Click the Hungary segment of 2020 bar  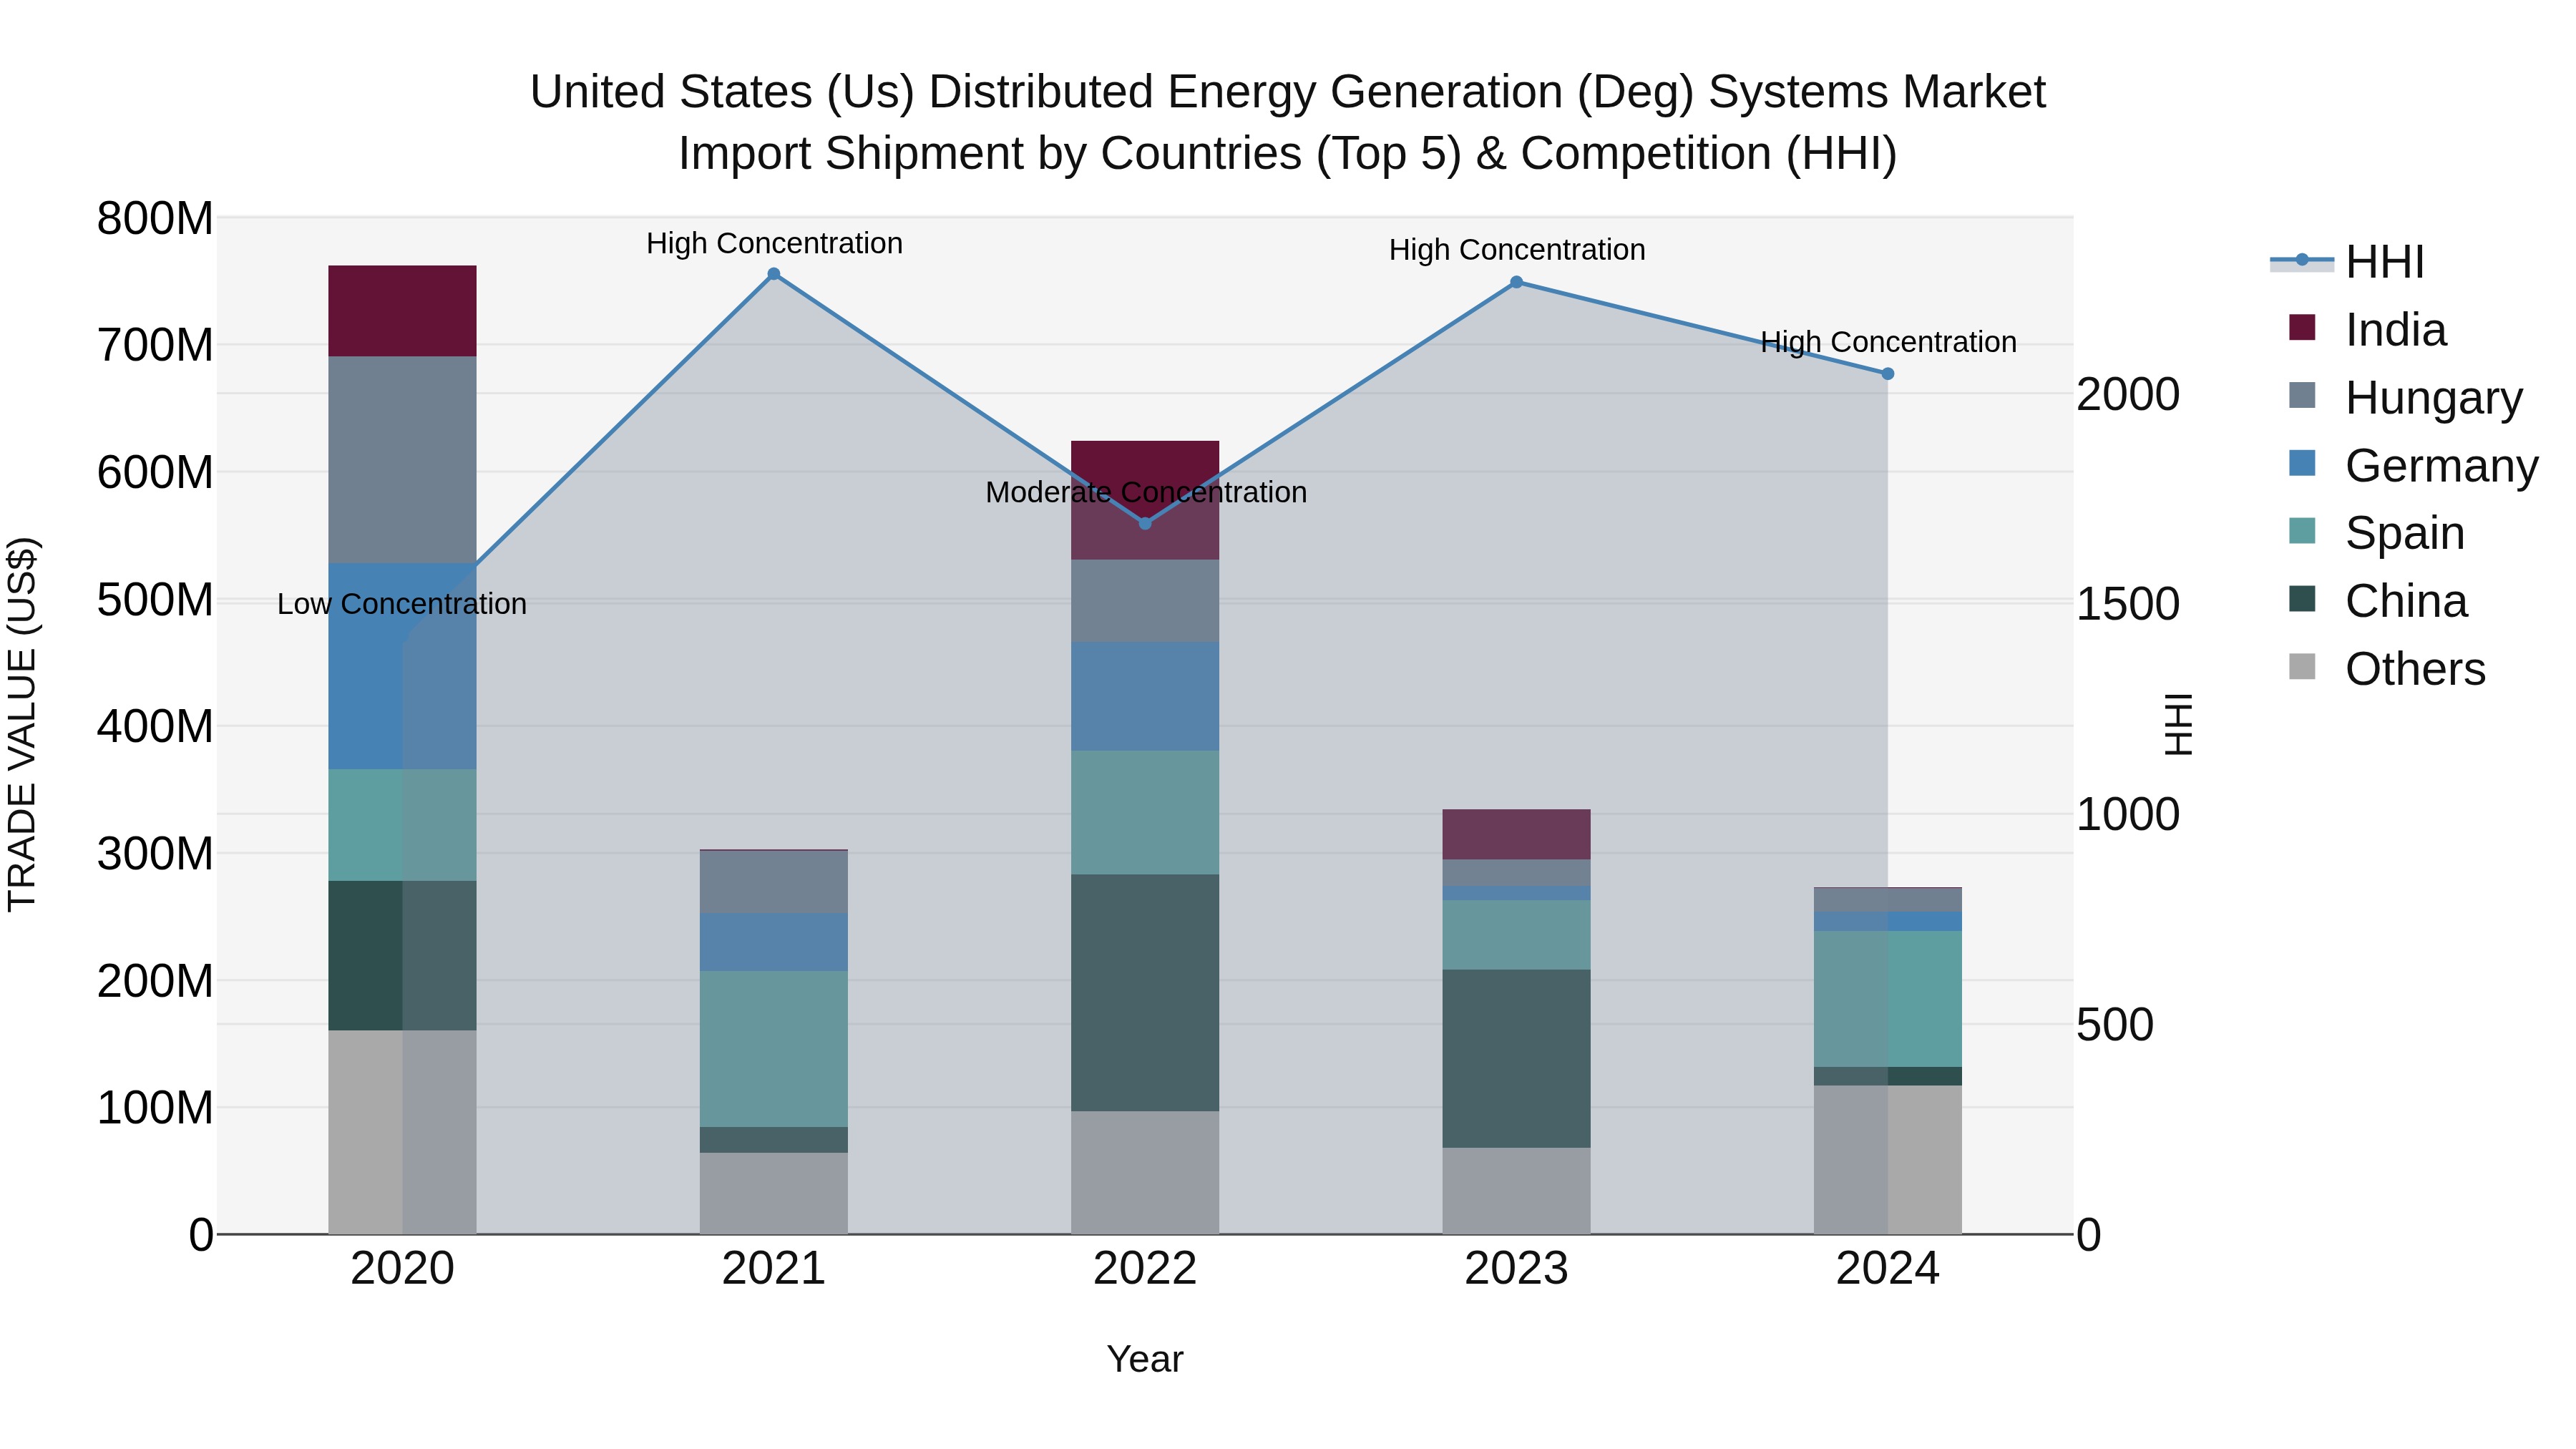402,460
